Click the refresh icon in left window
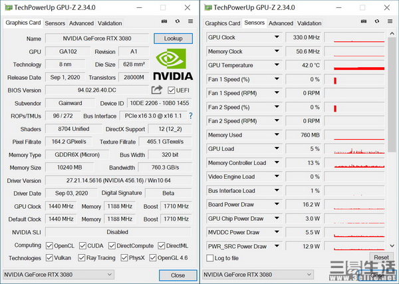 pos(178,21)
